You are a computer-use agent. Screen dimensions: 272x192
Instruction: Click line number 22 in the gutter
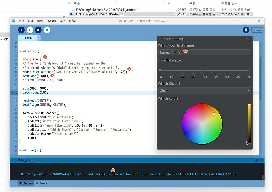(16, 93)
